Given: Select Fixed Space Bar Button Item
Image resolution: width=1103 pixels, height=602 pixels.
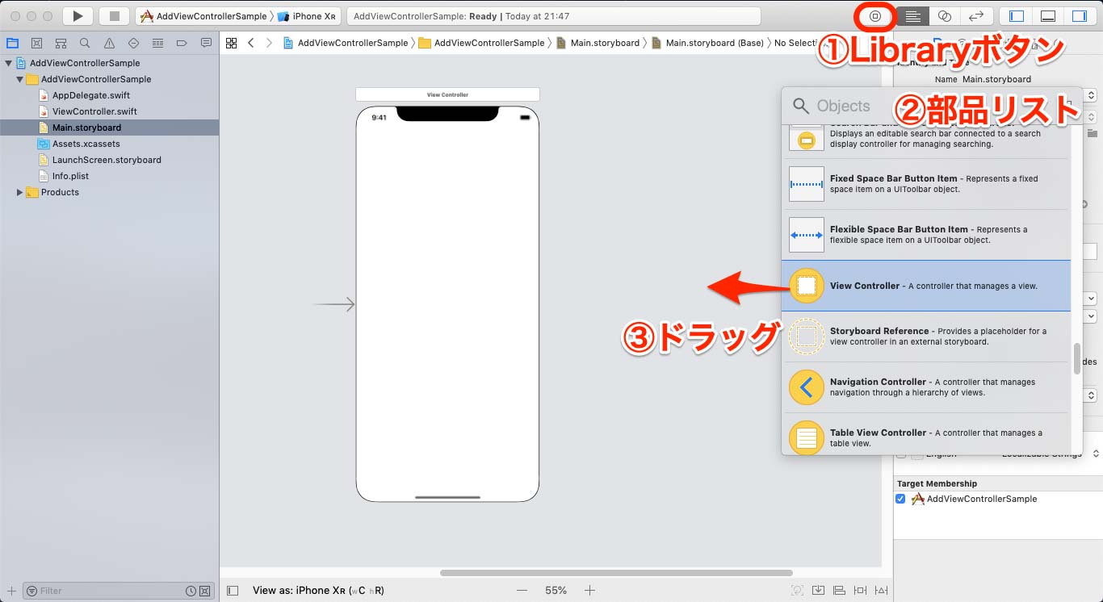Looking at the screenshot, I should 926,184.
